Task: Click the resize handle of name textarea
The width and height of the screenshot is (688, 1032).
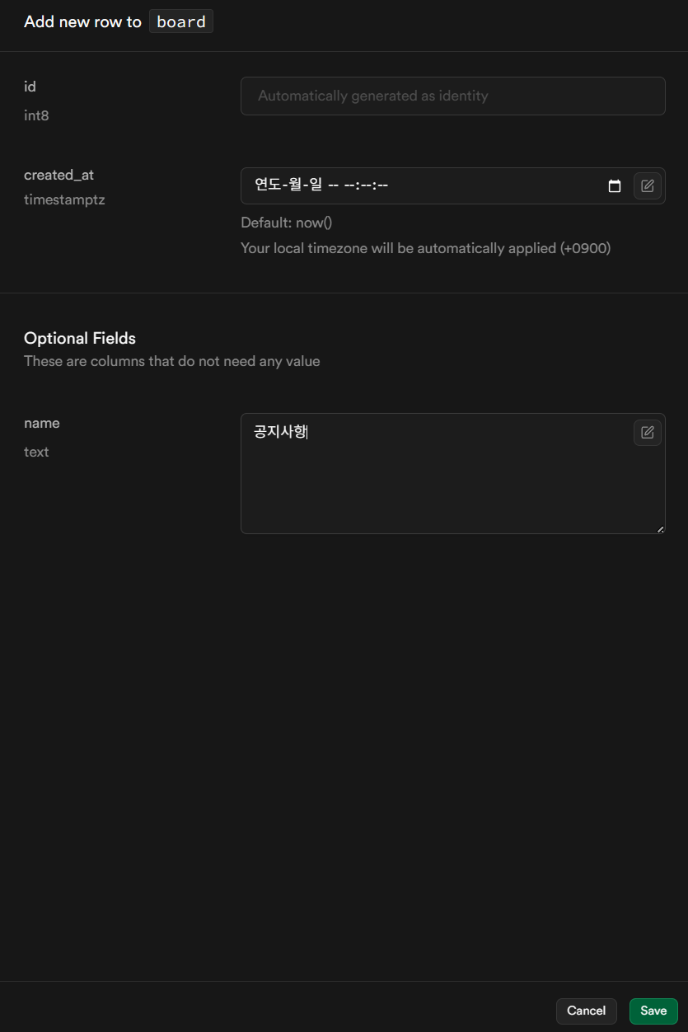Action: coord(660,528)
